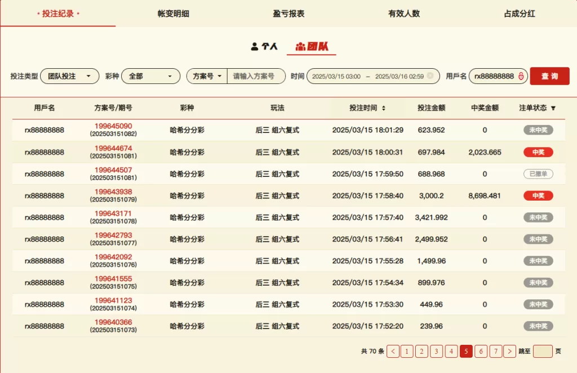Open the 占成分红 tab
This screenshot has height=373, width=577.
click(519, 14)
